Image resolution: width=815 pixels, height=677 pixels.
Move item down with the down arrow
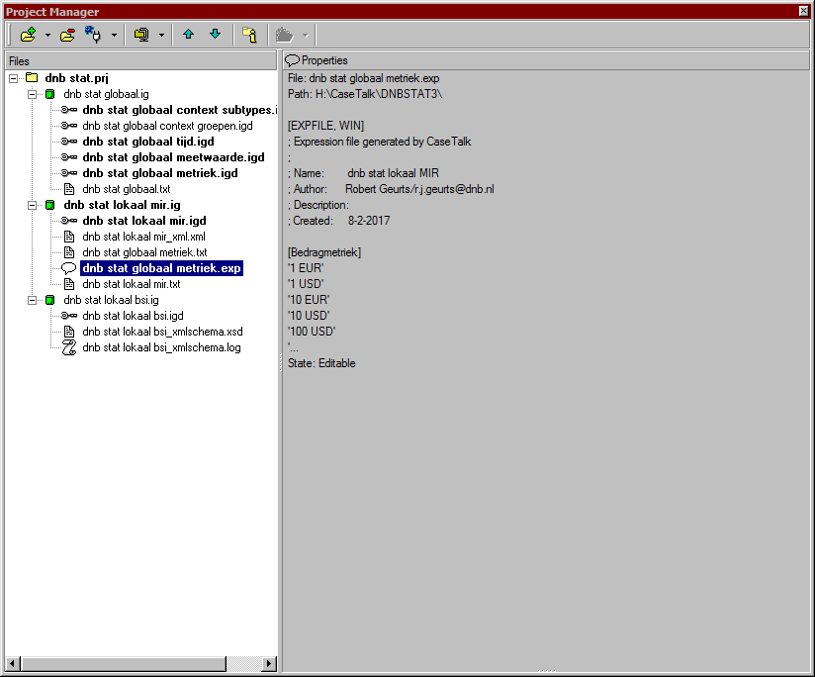pos(215,35)
